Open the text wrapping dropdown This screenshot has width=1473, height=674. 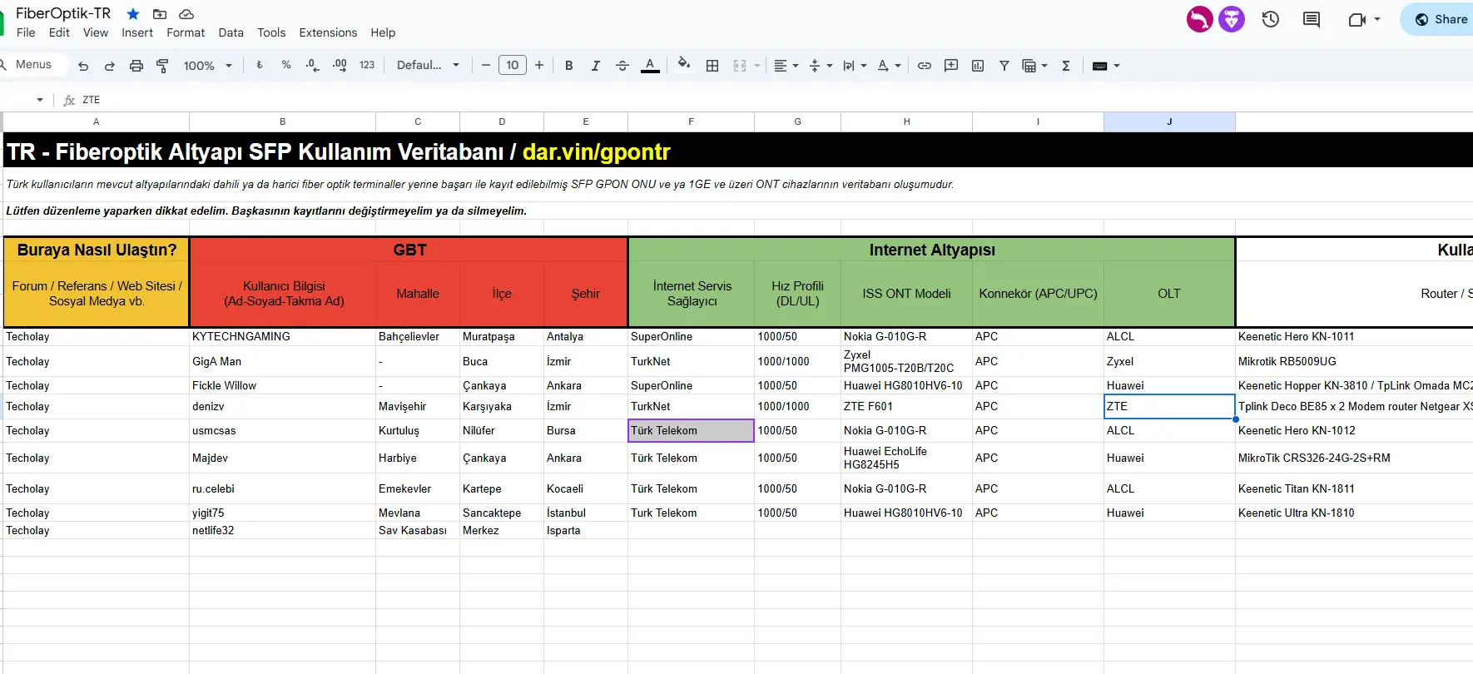[x=855, y=66]
